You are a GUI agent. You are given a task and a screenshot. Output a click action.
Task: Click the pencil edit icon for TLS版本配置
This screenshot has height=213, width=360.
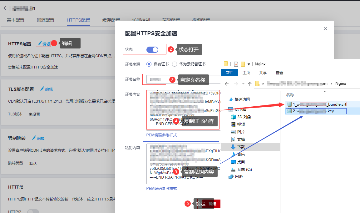tap(42, 89)
